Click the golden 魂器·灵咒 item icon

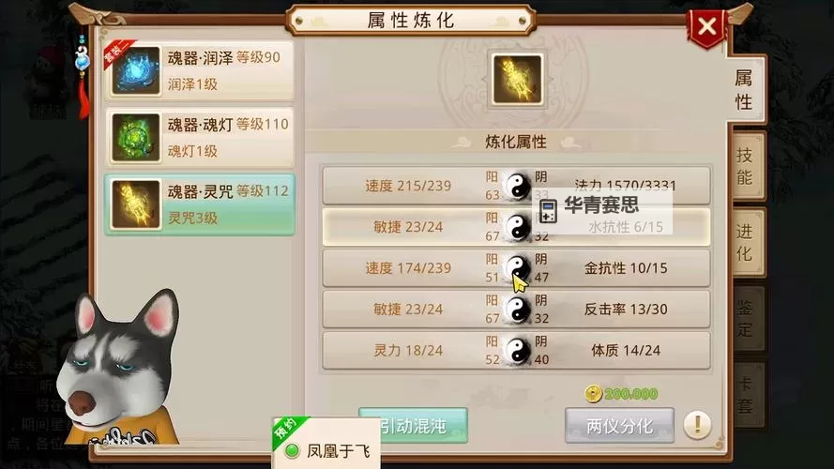pyautogui.click(x=136, y=204)
